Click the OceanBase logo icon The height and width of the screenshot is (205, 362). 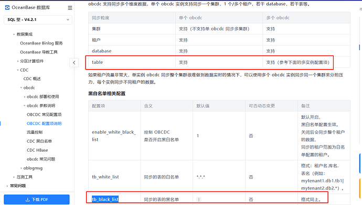(7, 8)
